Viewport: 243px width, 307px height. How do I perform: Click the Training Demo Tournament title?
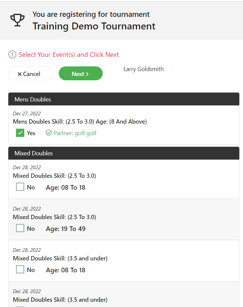coord(94,26)
